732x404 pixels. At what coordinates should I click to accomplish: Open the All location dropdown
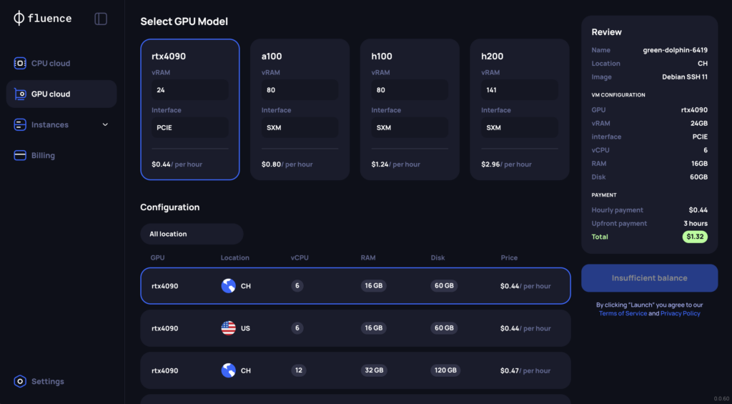point(192,234)
